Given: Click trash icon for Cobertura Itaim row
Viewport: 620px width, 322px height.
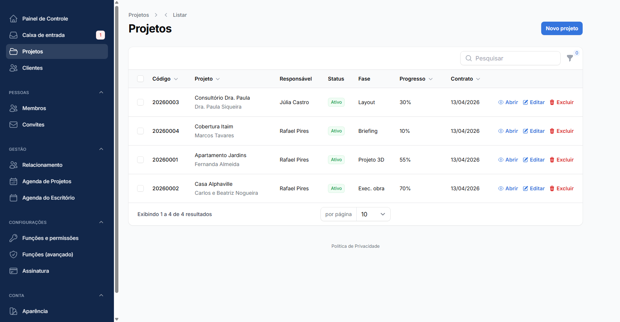Looking at the screenshot, I should (552, 131).
